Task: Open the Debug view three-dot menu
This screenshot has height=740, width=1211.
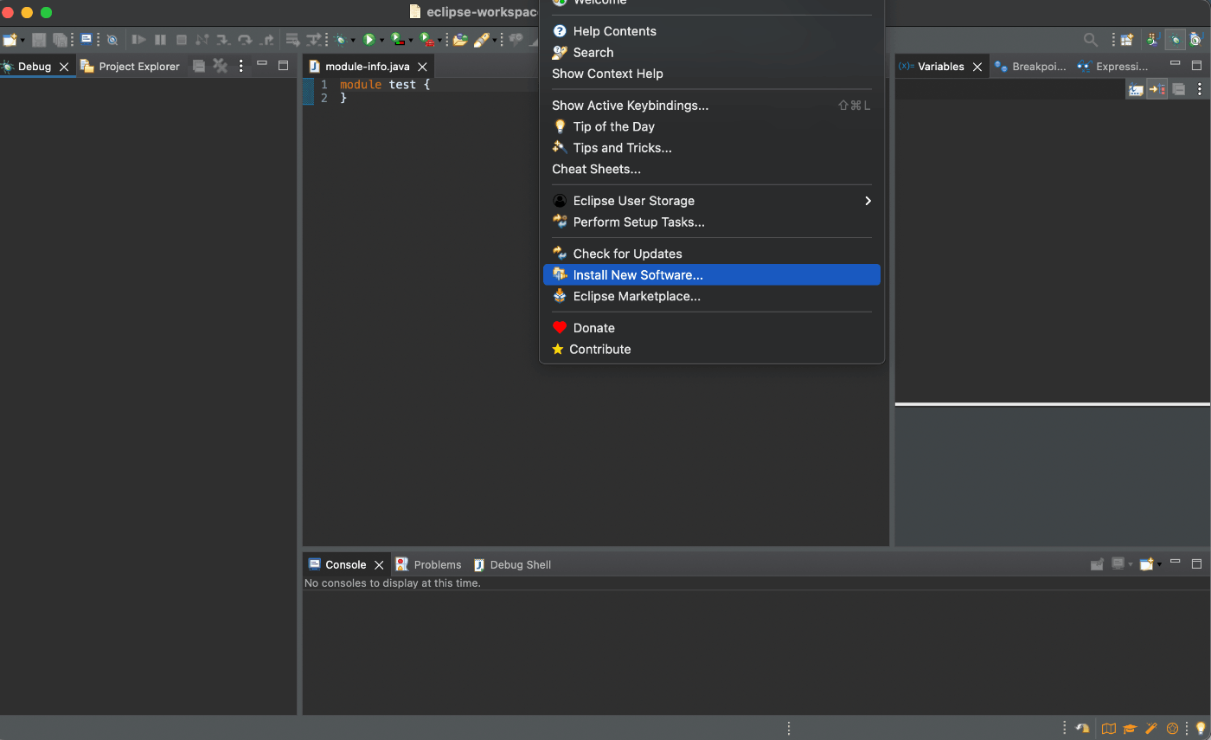Action: [241, 66]
